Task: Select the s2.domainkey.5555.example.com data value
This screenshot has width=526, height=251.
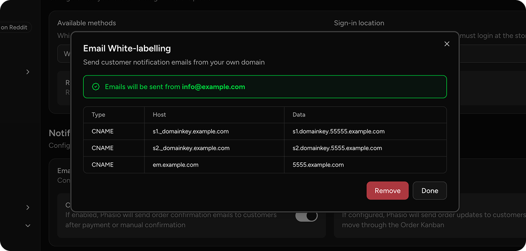Action: point(337,148)
